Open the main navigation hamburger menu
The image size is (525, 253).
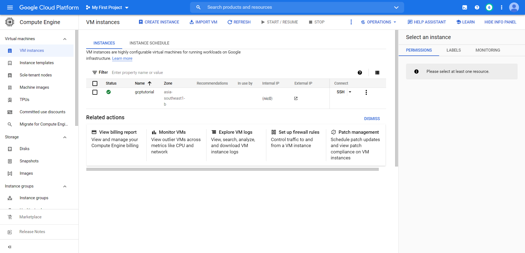10,7
